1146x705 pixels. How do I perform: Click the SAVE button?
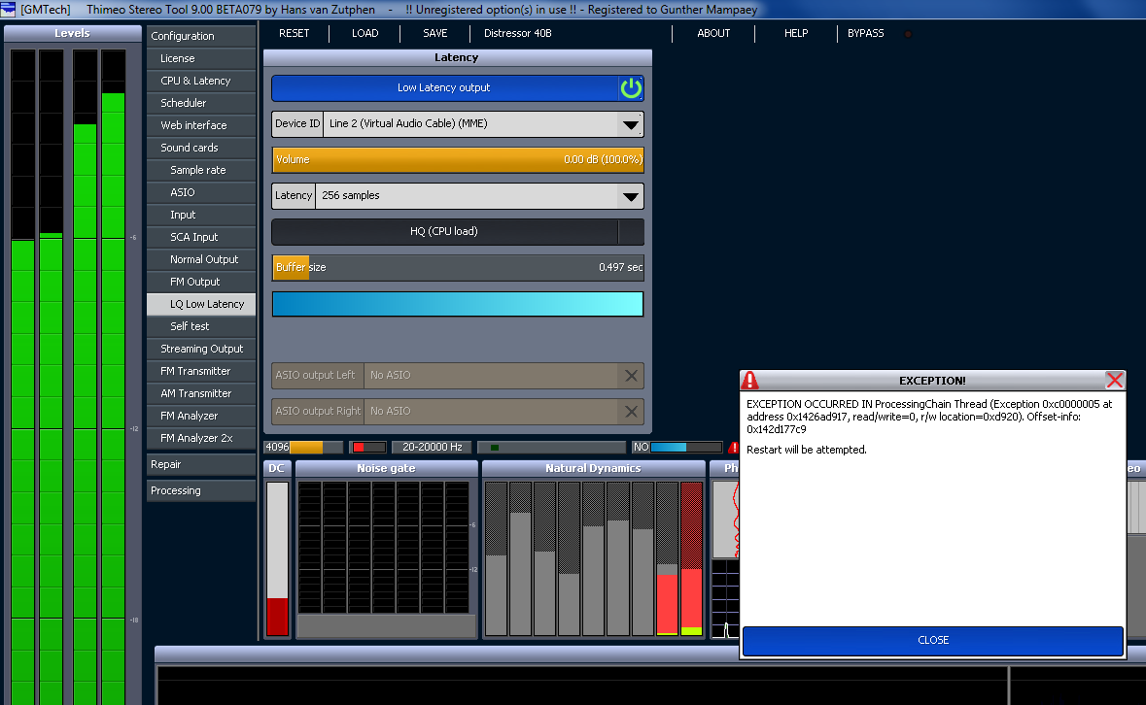click(434, 34)
